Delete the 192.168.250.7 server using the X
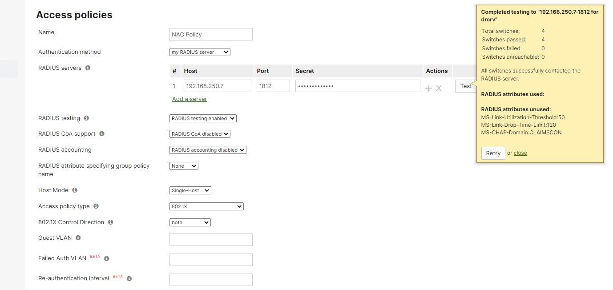Viewport: 613px width, 290px height. tap(439, 88)
